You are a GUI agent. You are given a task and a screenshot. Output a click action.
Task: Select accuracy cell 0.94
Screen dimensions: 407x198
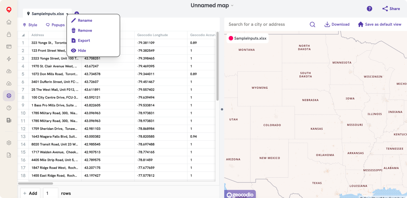pyautogui.click(x=201, y=137)
